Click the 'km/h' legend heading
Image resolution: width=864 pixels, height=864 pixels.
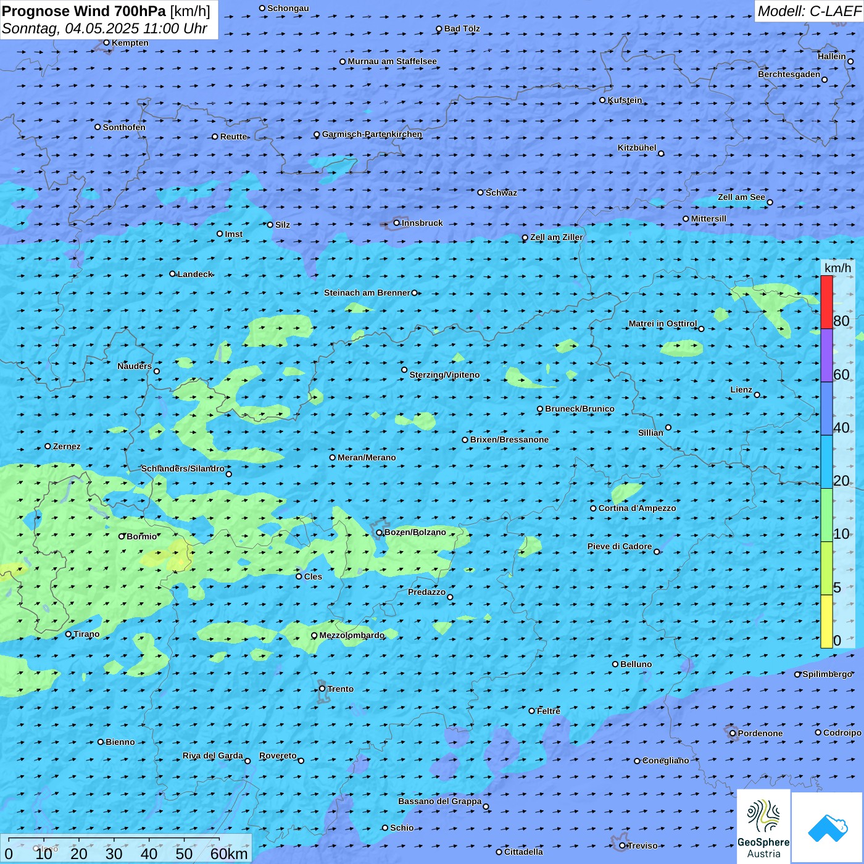click(837, 268)
